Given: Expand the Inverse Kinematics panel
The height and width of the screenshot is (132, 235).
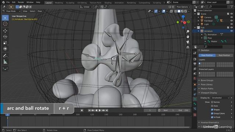Looking at the screenshot, I should [210, 122].
